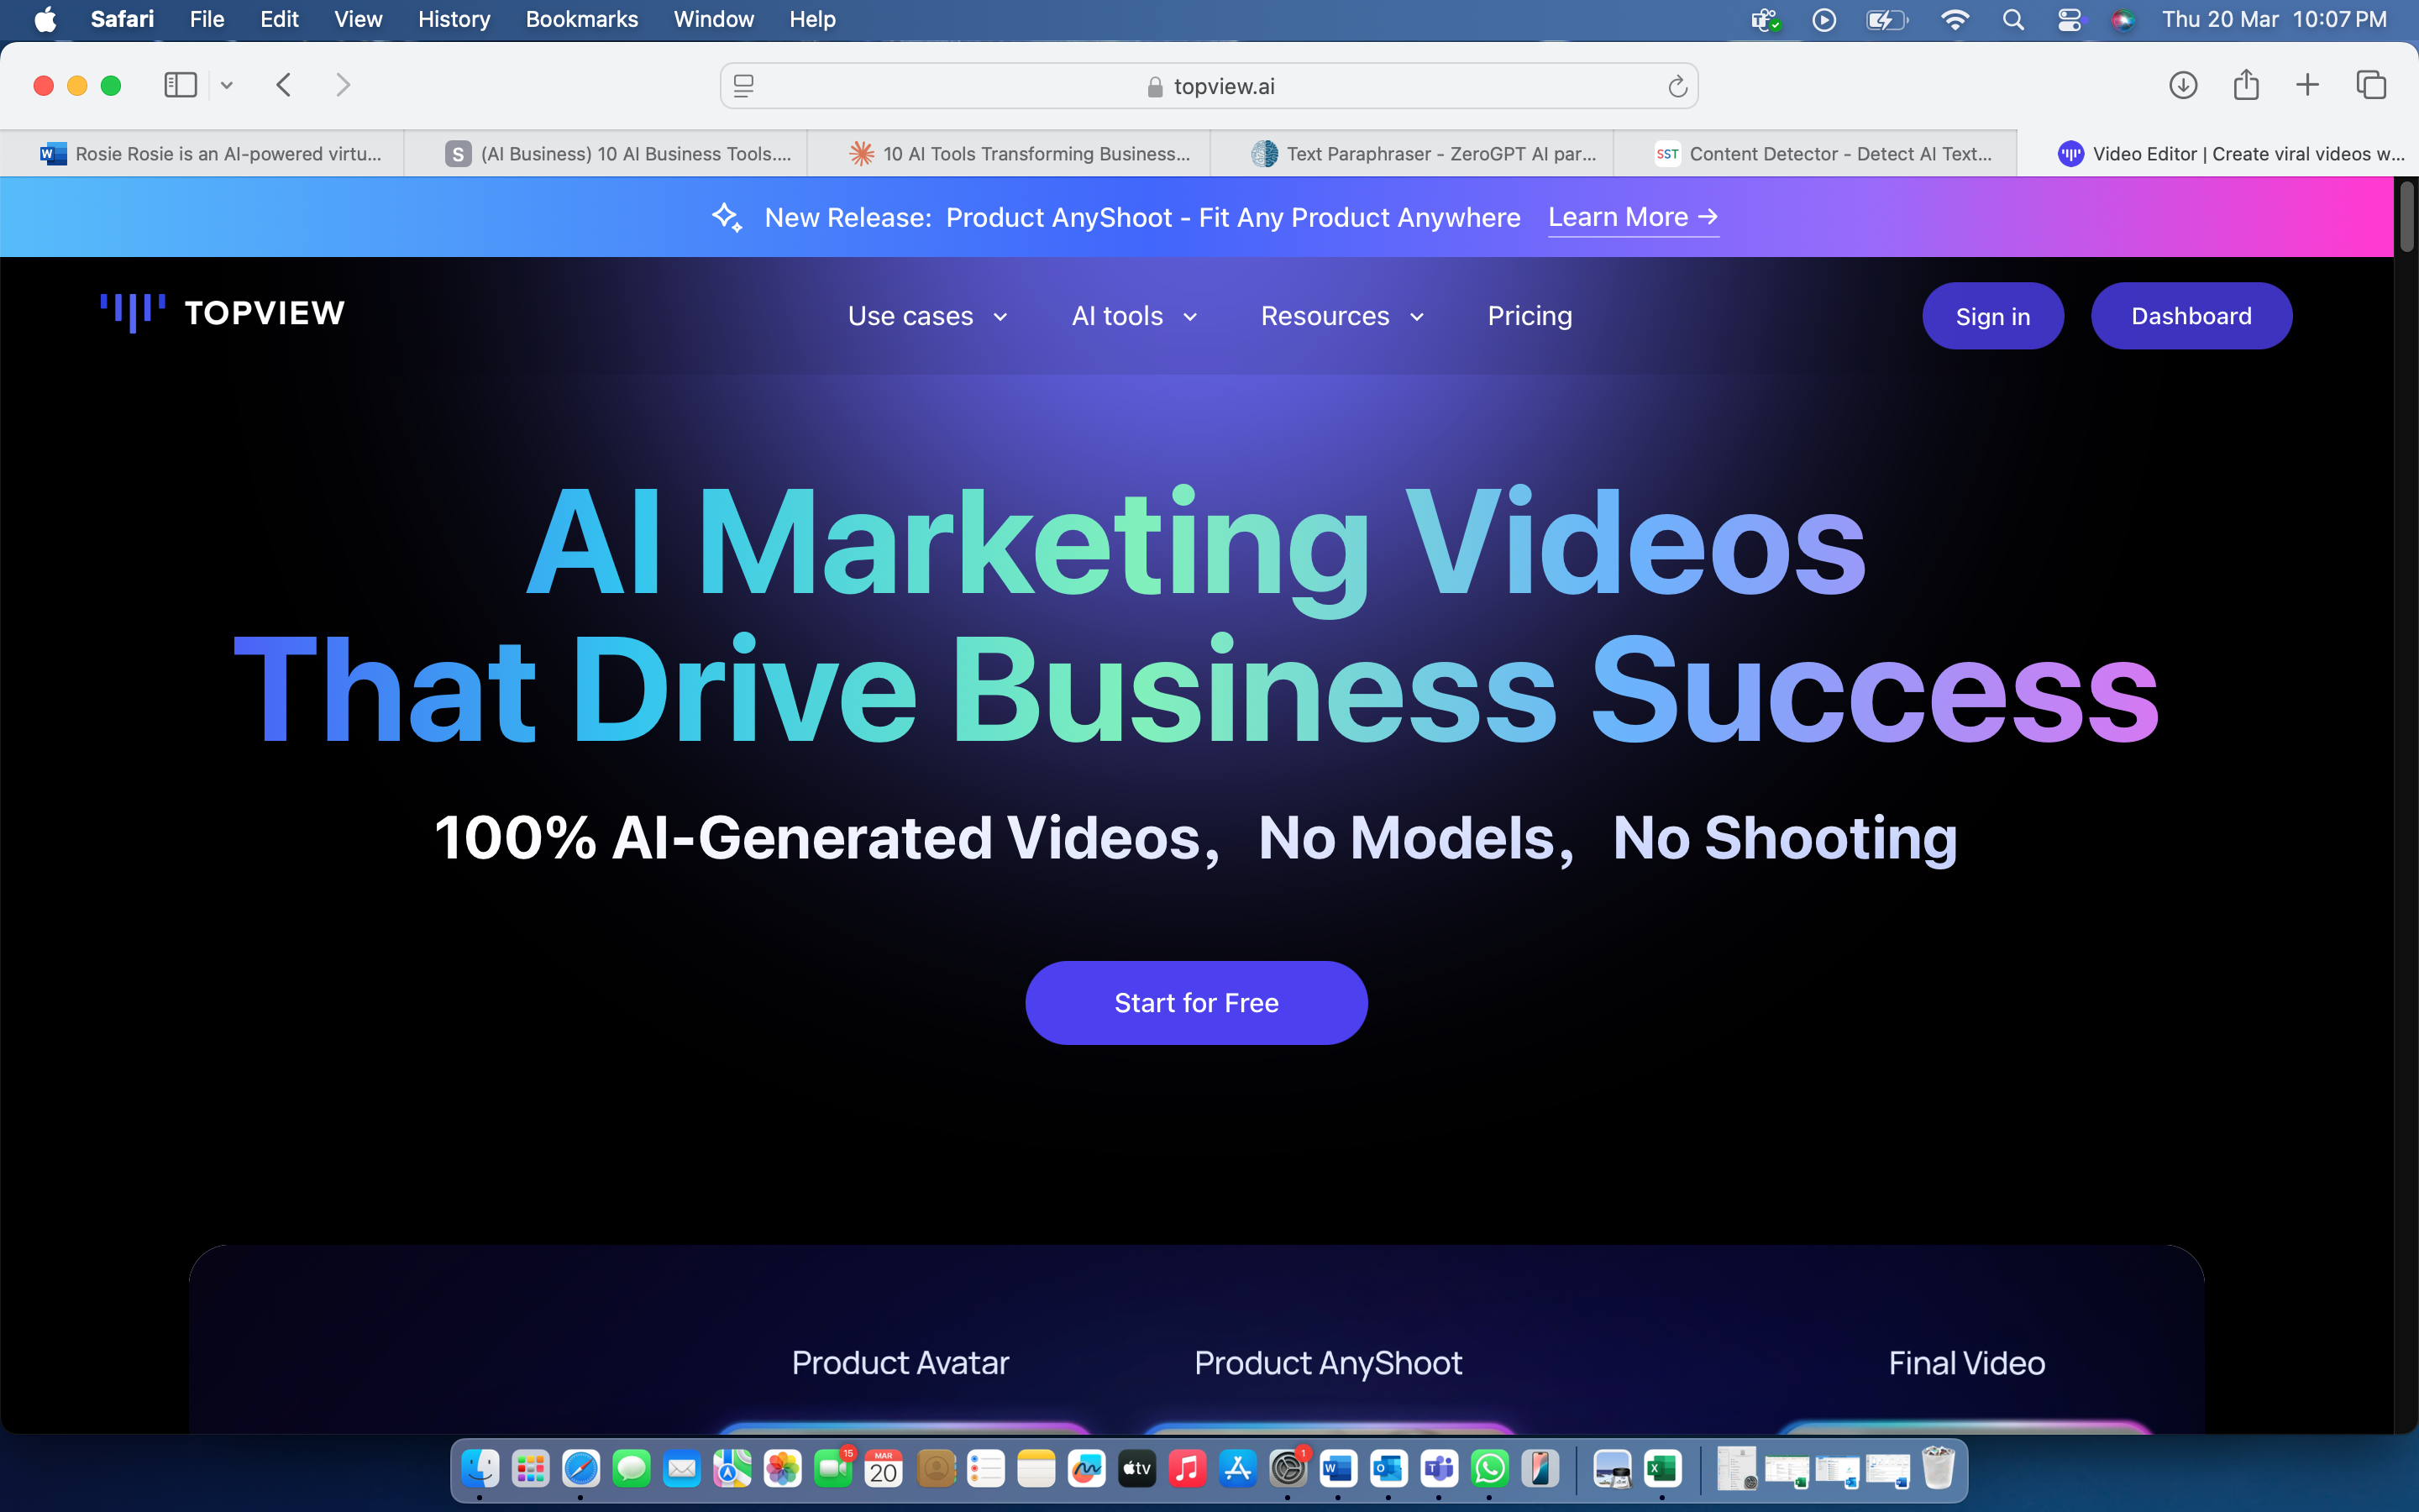Open FaceTime from the Dock
Screen dimensions: 2419x1512
click(x=832, y=1468)
